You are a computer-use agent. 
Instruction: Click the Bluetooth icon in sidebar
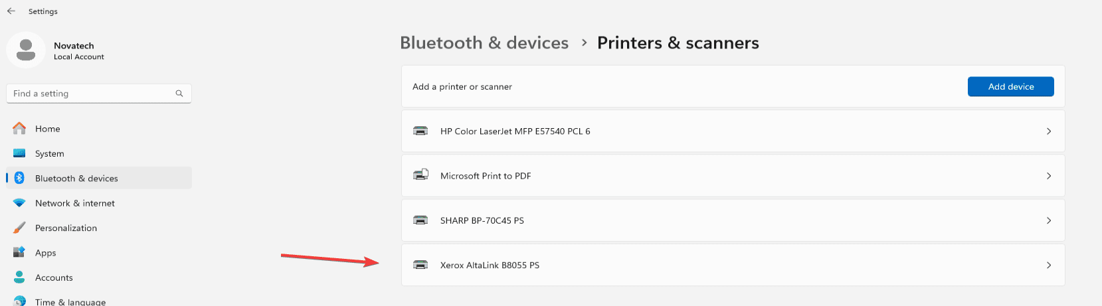click(x=19, y=178)
